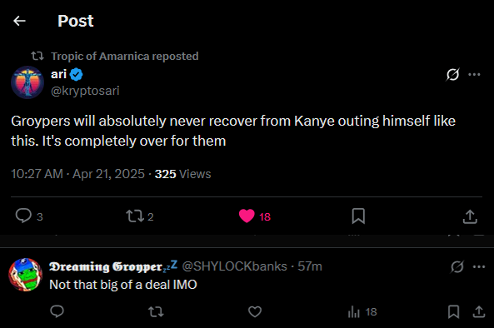Open the 10:27 AM Apr 21, 2025 timestamp

click(77, 174)
